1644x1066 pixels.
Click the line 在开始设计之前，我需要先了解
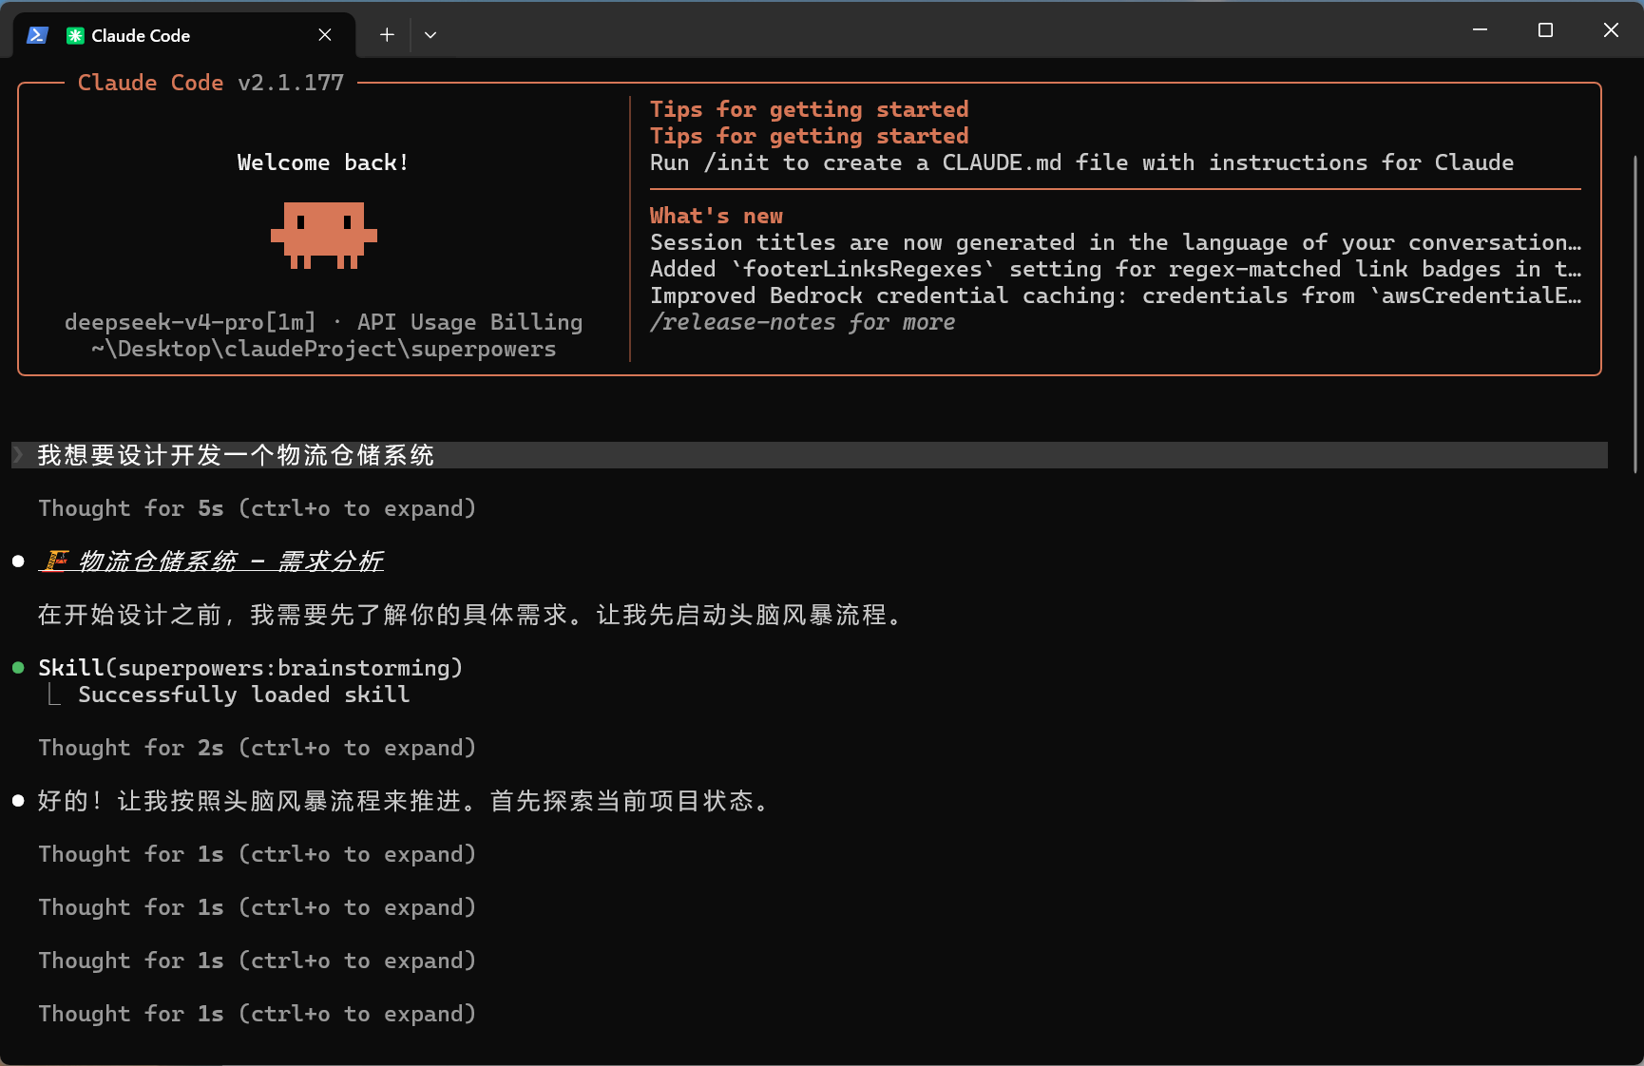point(470,615)
